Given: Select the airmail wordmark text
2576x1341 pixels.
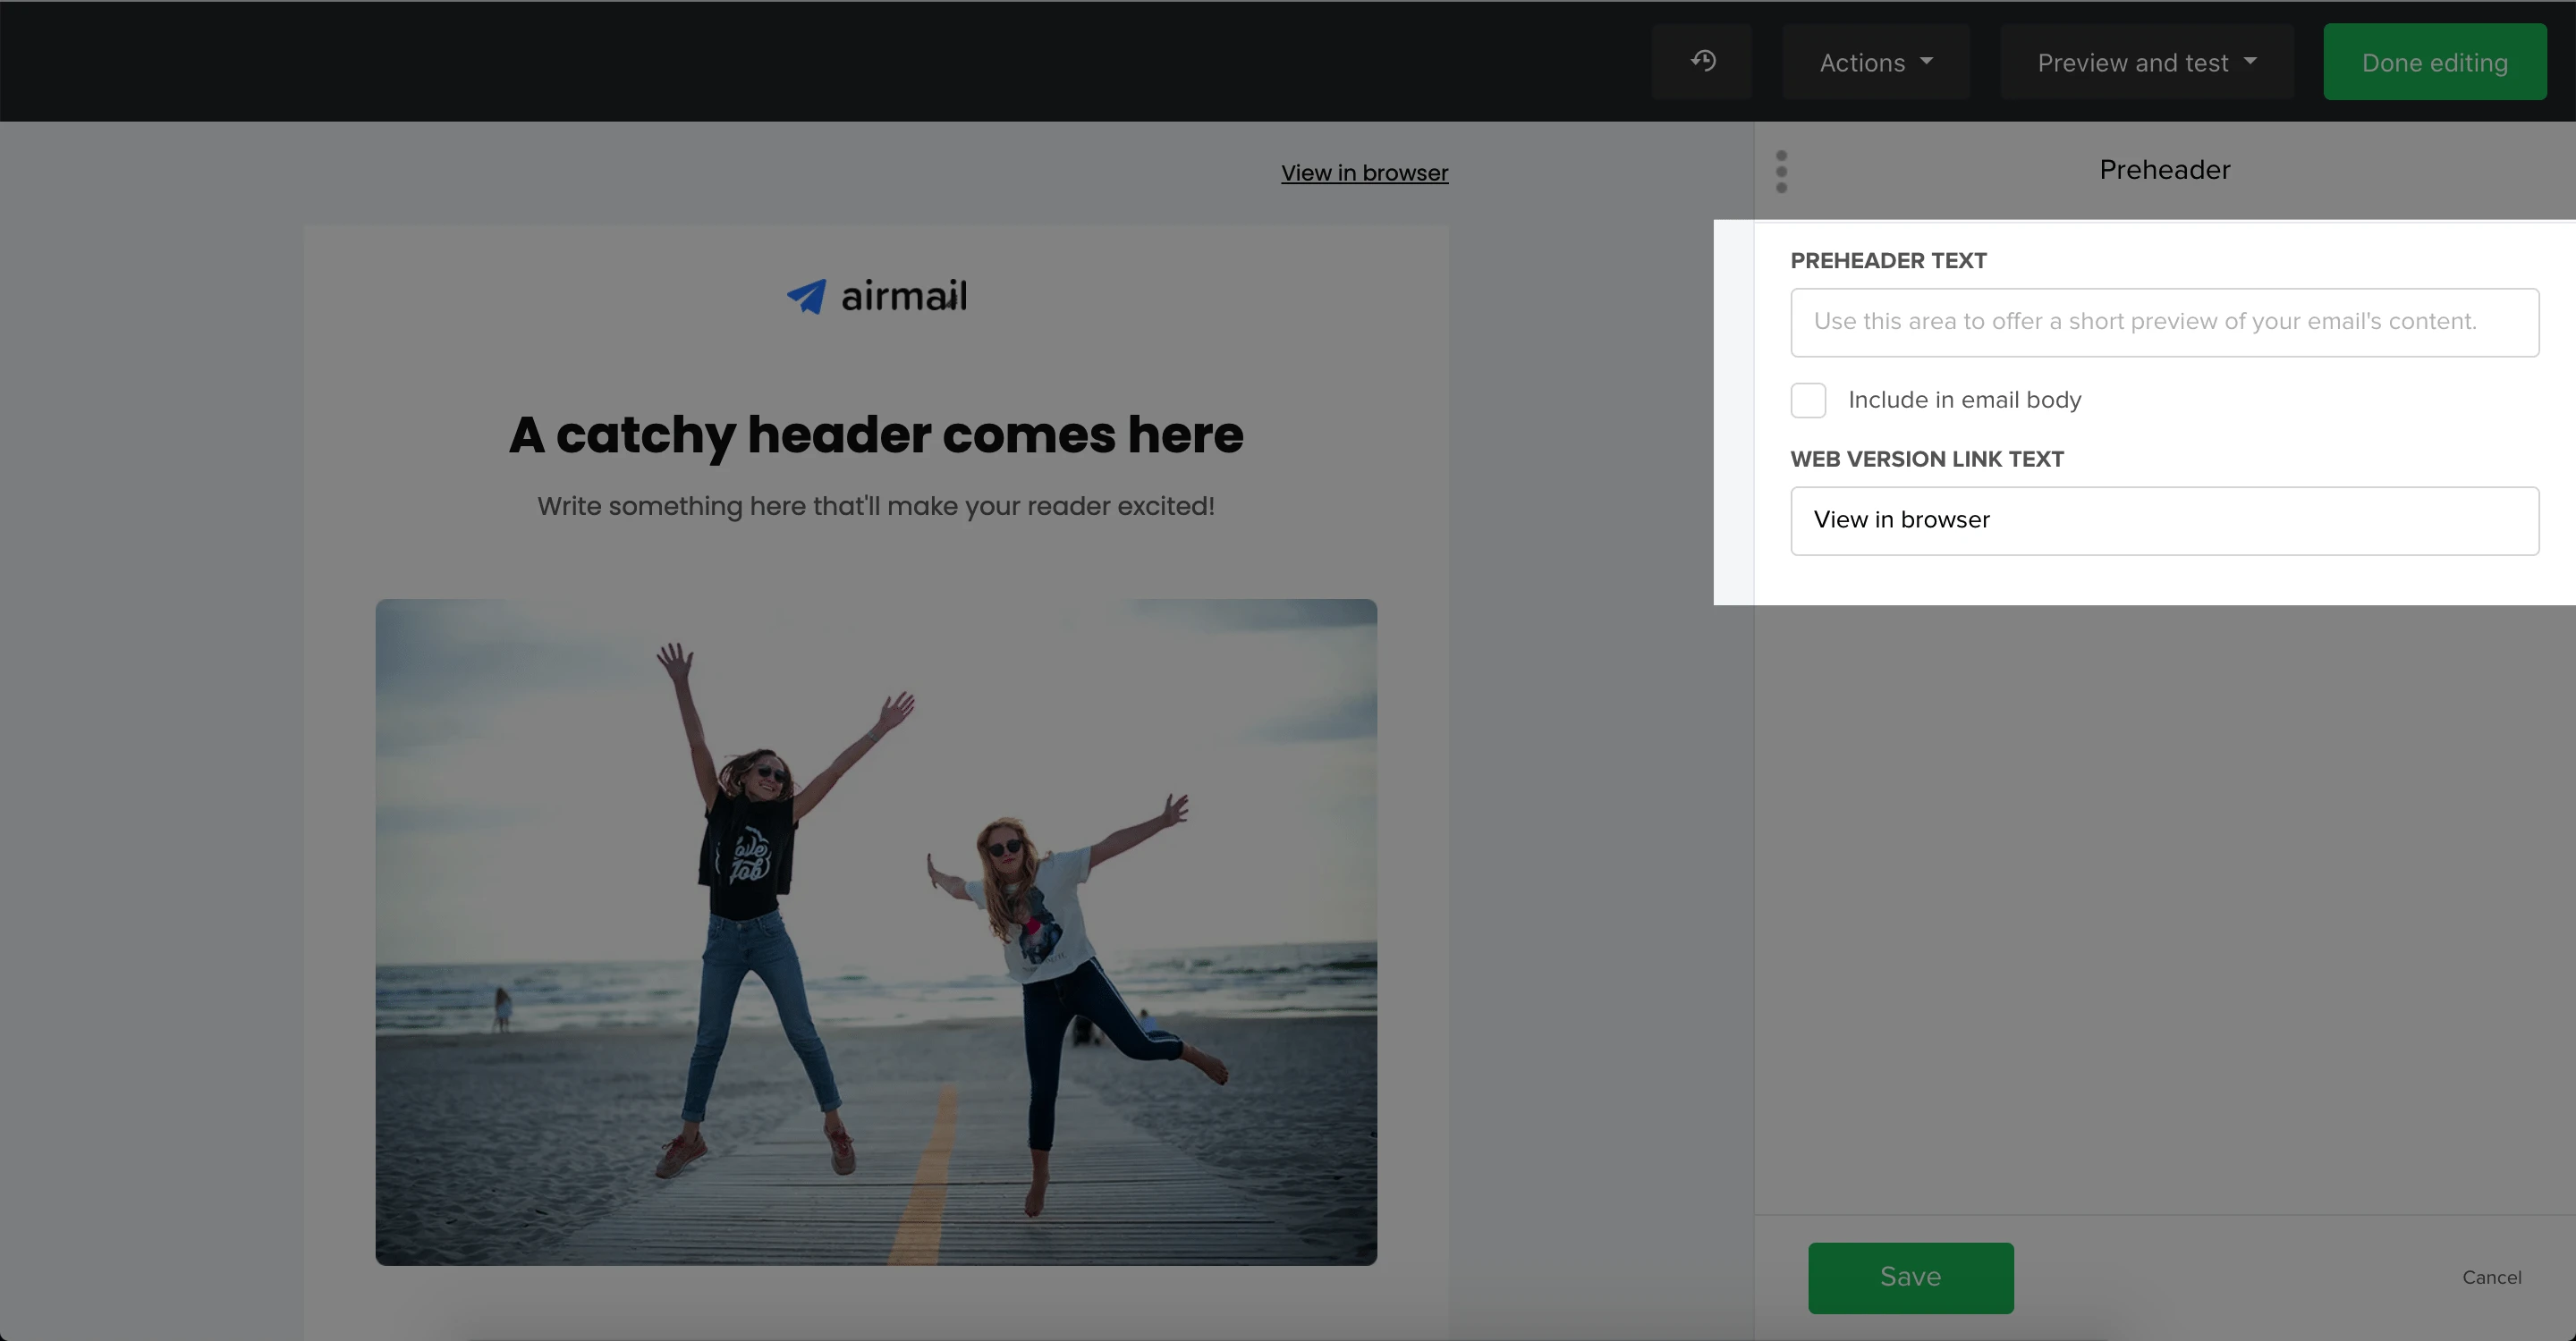Looking at the screenshot, I should pos(903,296).
